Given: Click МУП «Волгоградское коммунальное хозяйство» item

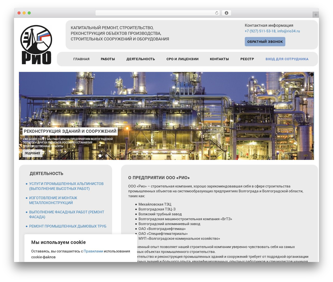Looking at the screenshot, I should (179, 239).
